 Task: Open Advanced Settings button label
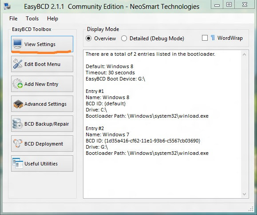click(45, 104)
